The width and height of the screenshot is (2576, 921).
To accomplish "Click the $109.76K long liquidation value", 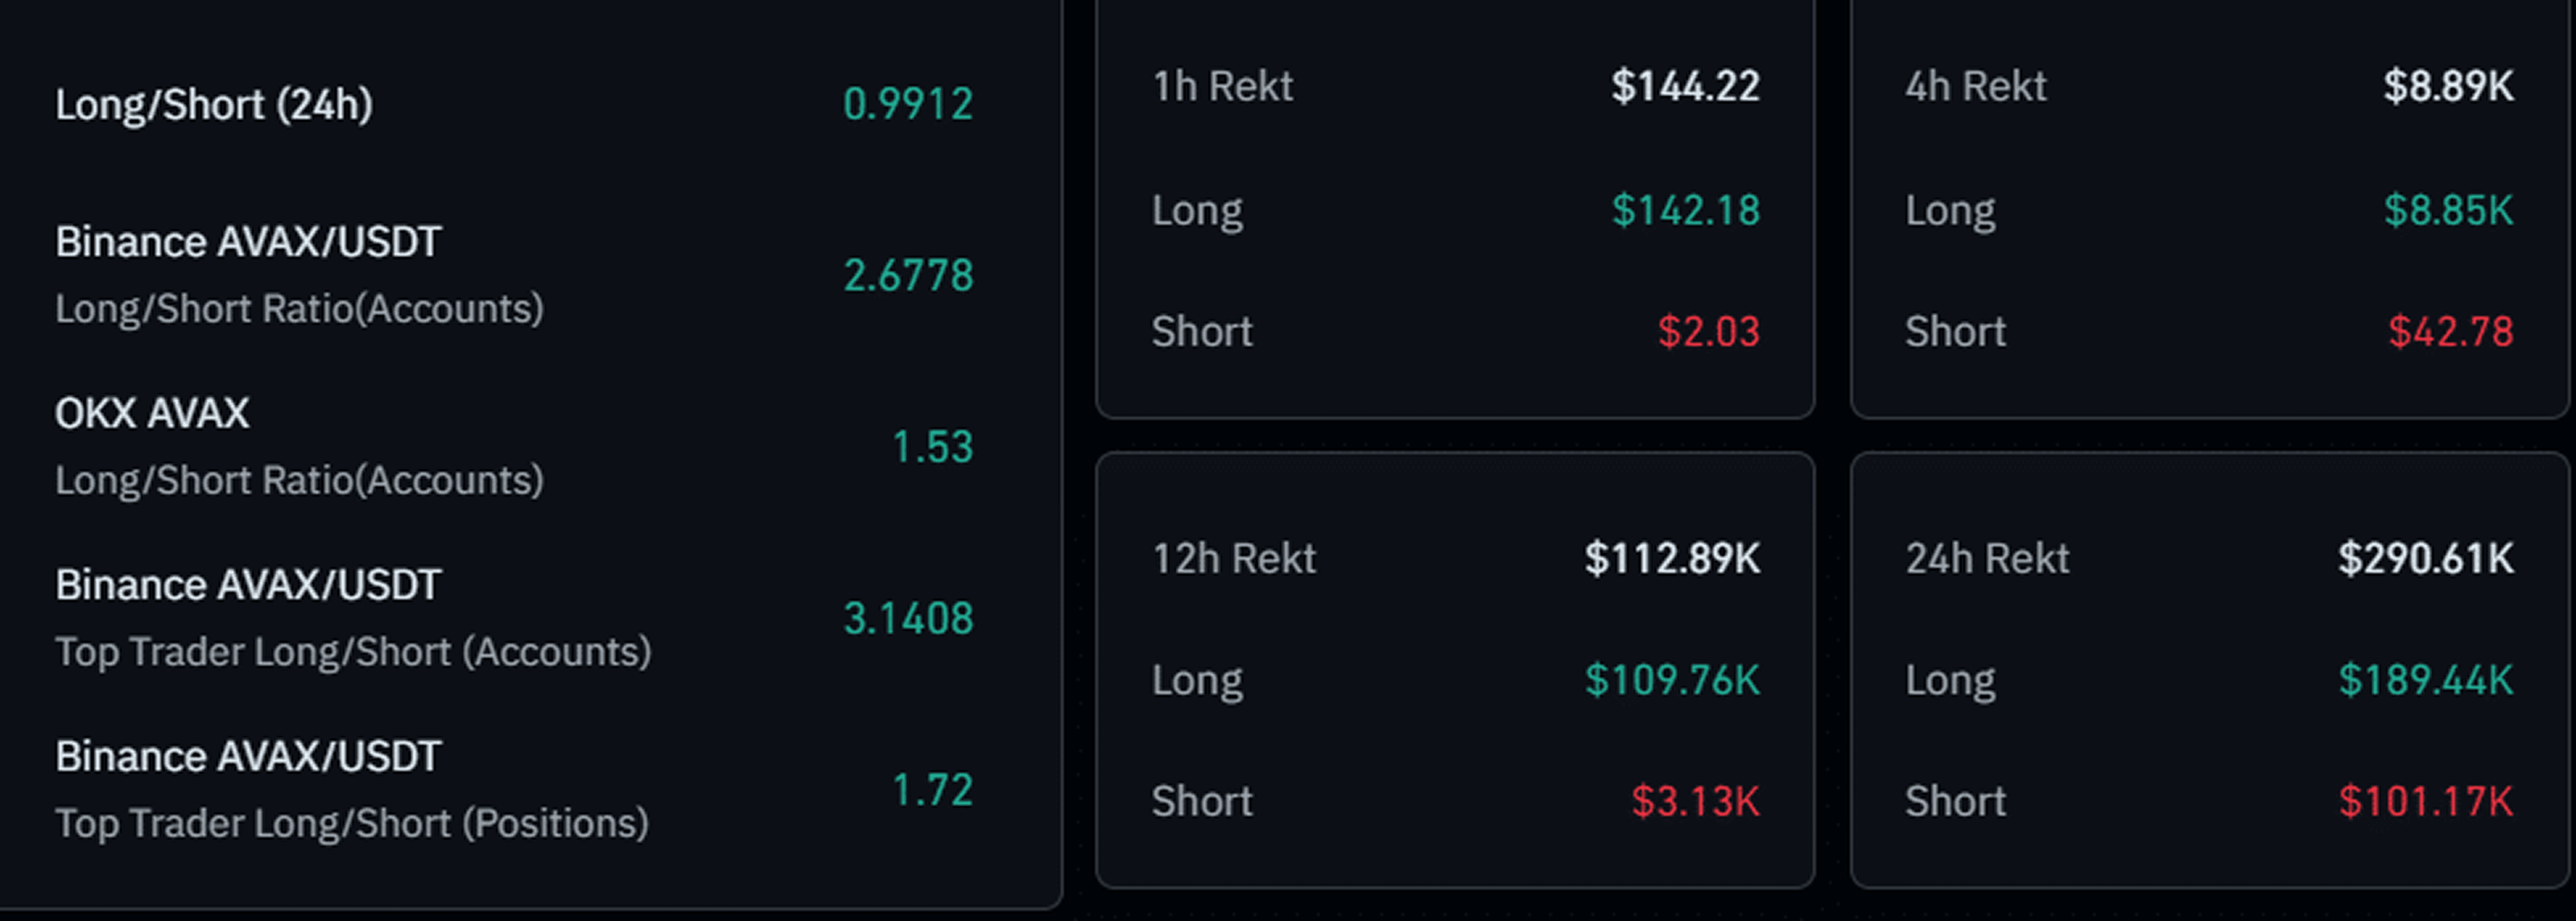I will click(1672, 680).
